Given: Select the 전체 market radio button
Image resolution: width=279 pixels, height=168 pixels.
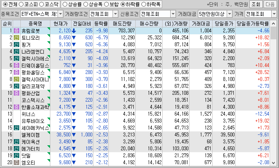Looking at the screenshot, I should point(5,4).
